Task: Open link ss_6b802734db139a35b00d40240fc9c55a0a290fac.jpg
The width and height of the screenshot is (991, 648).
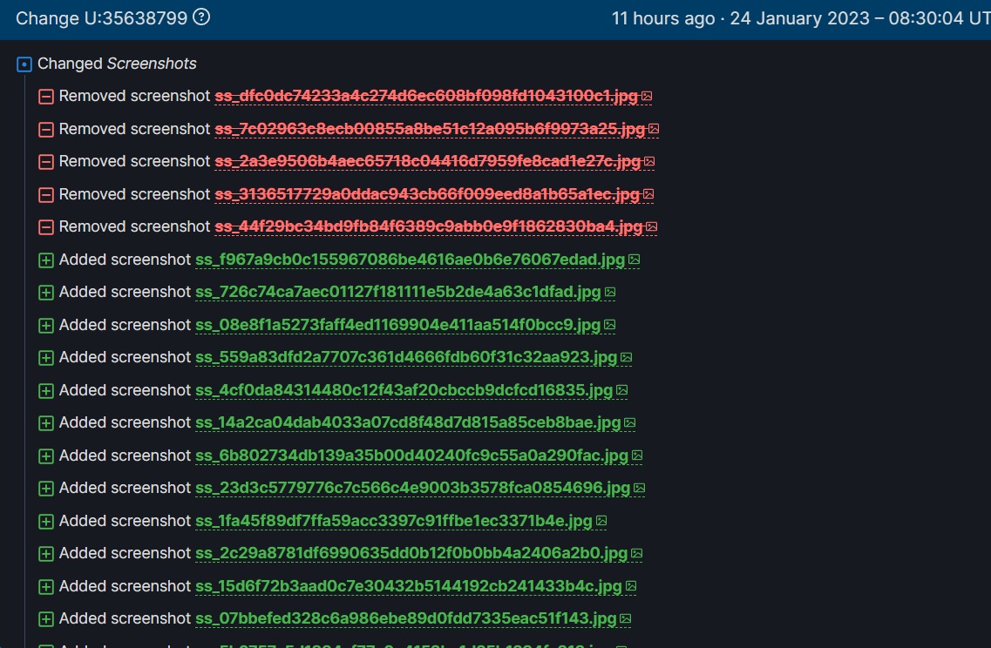Action: coord(411,456)
